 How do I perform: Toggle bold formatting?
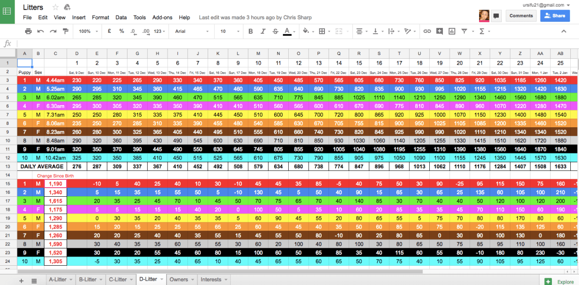click(251, 31)
